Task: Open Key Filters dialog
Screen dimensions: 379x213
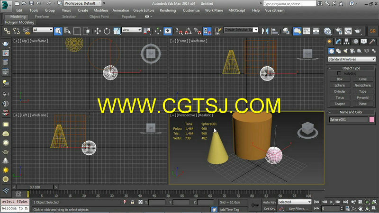Action: [298, 209]
